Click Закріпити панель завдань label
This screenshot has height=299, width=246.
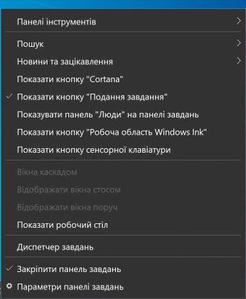coord(69,269)
